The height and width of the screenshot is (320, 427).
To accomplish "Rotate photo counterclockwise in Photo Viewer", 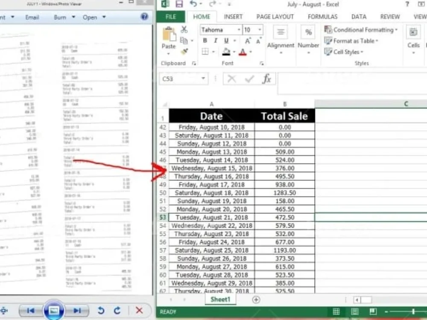I will 101,310.
